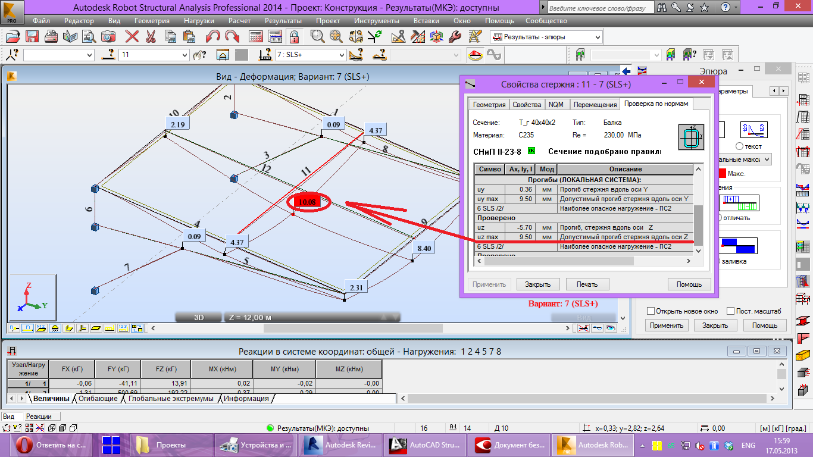
Task: Click the red X delete icon
Action: click(132, 36)
